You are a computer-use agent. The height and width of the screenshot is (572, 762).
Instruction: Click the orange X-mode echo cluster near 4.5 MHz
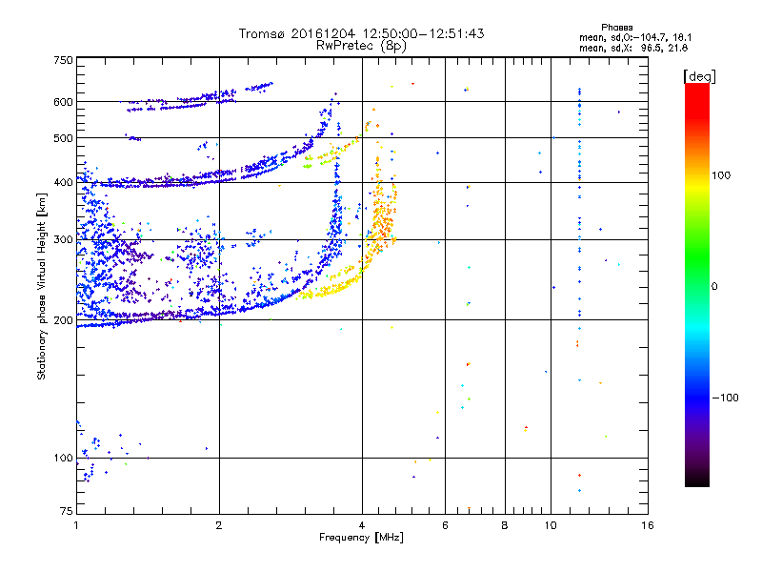point(383,219)
